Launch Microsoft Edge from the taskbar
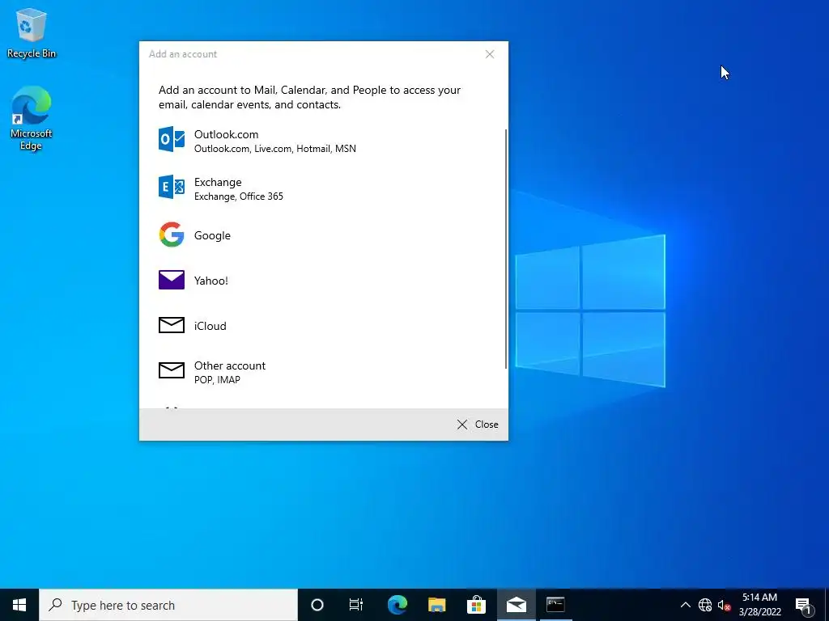 [x=397, y=605]
